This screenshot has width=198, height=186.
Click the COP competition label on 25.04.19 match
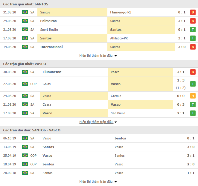click(33, 156)
